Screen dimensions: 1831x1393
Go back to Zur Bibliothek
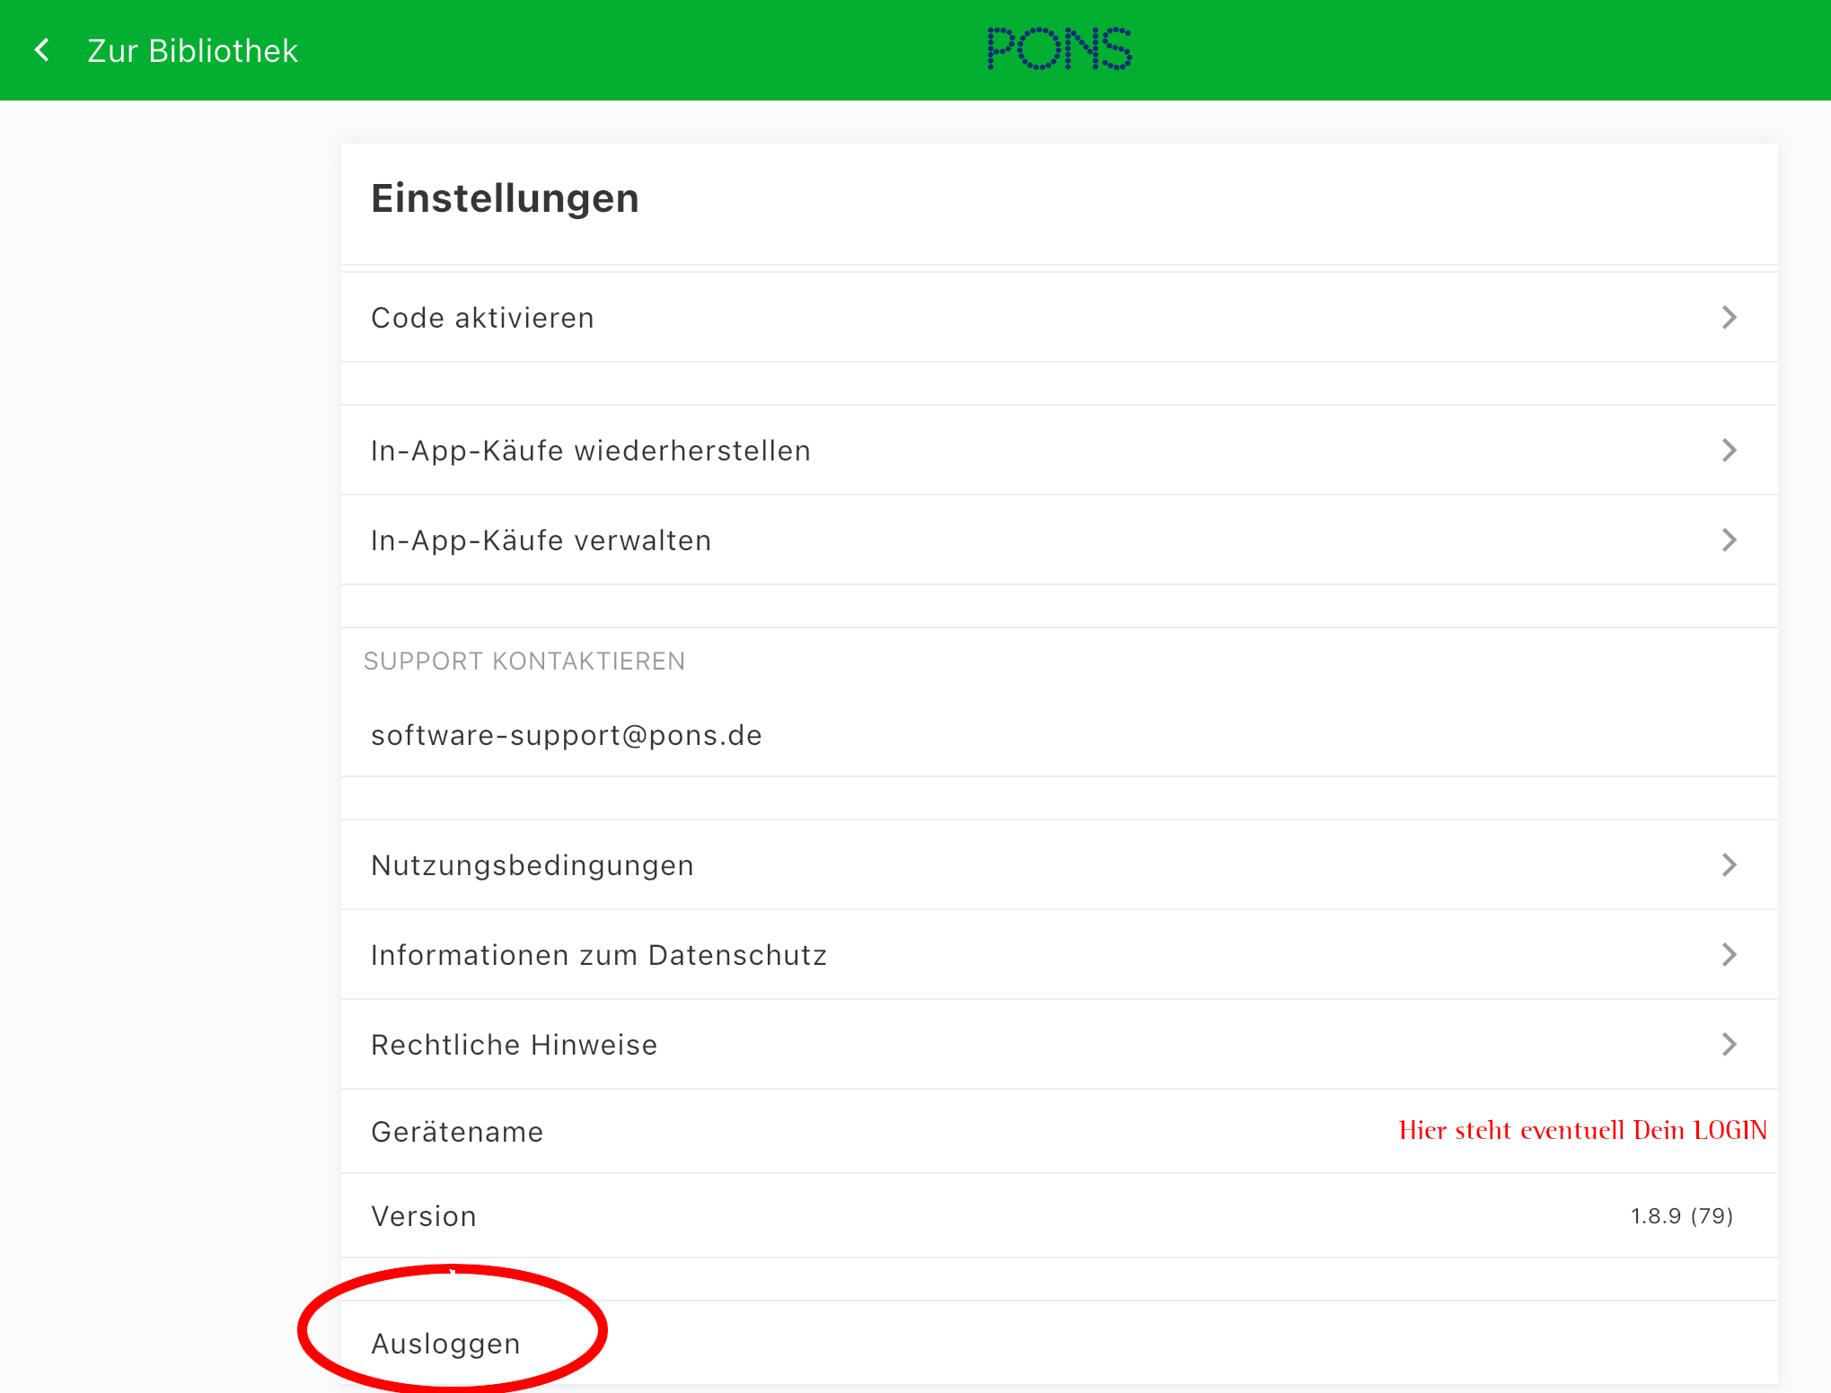click(192, 51)
